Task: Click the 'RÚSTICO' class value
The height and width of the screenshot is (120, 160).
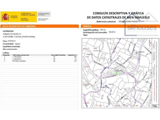Action: point(12,41)
